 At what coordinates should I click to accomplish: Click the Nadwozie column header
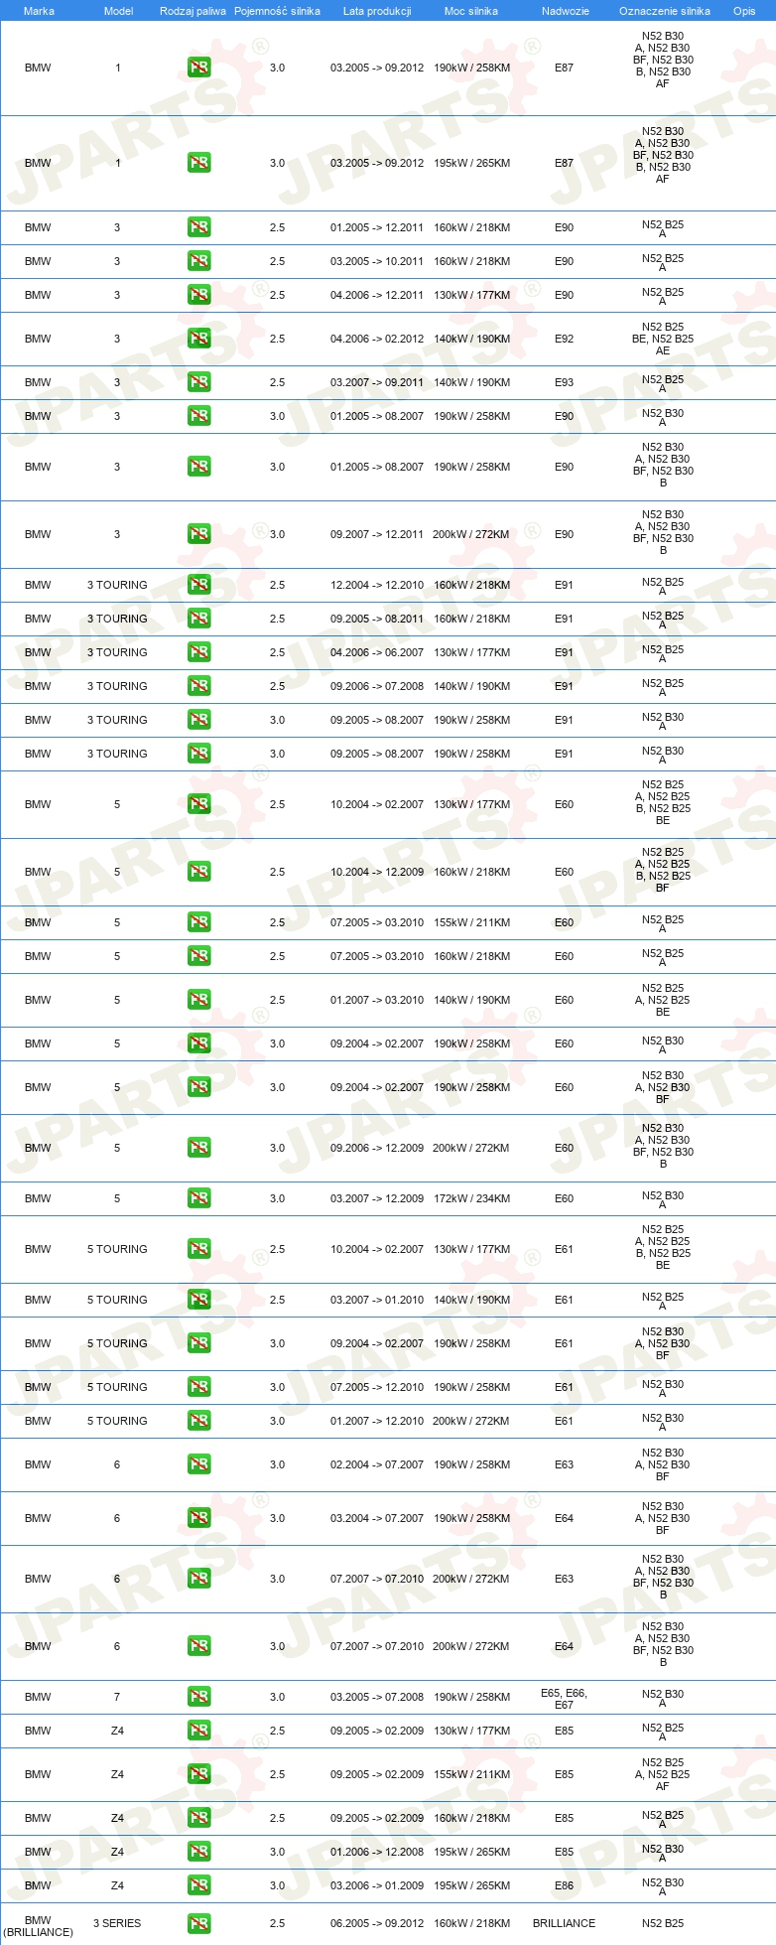pos(565,11)
